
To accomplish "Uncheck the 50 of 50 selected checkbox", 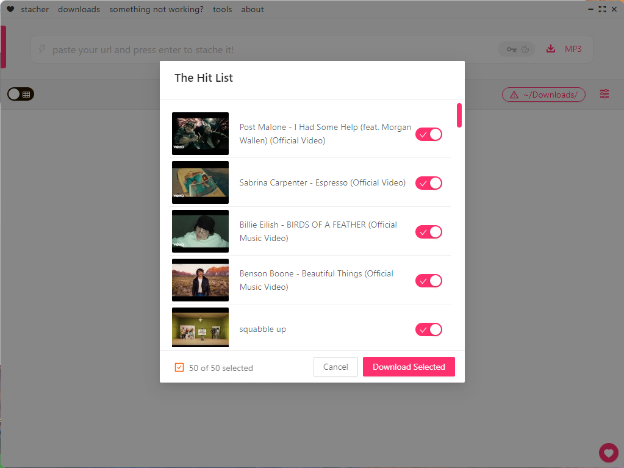I will pos(179,367).
